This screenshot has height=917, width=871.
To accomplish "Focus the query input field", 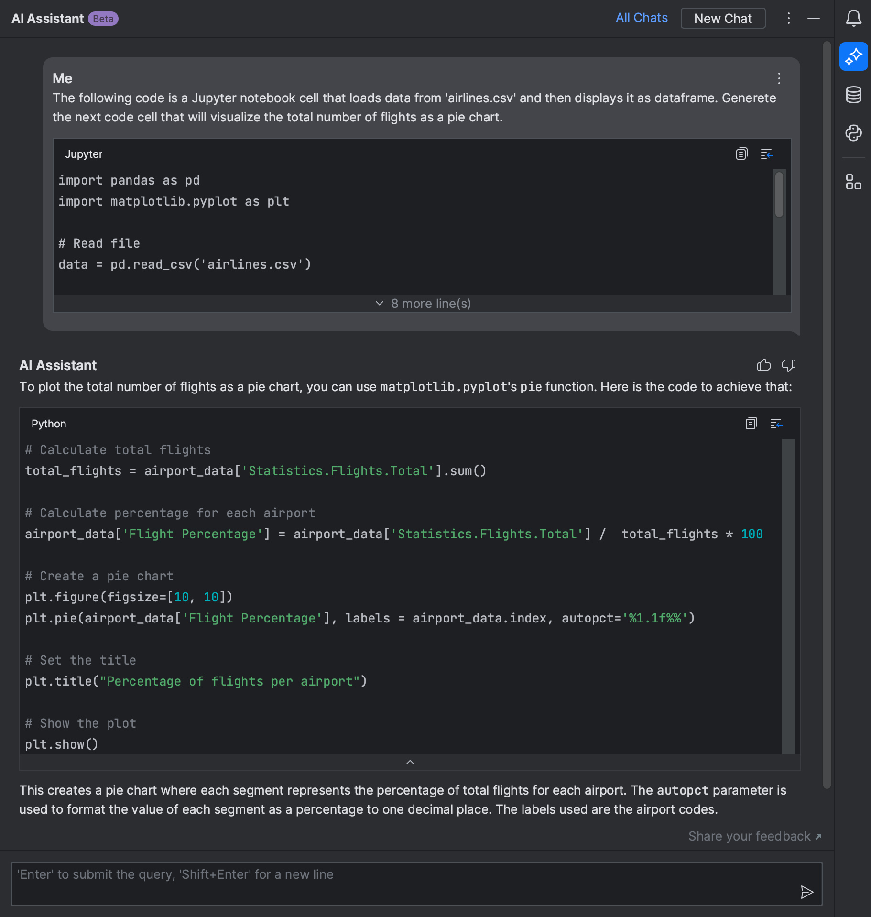I will [402, 884].
